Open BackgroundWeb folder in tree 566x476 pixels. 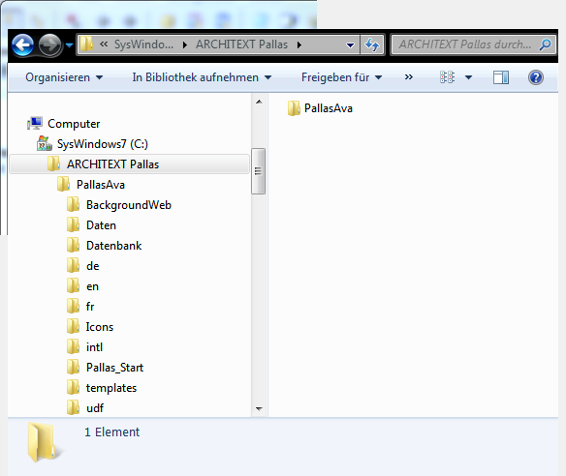point(129,205)
